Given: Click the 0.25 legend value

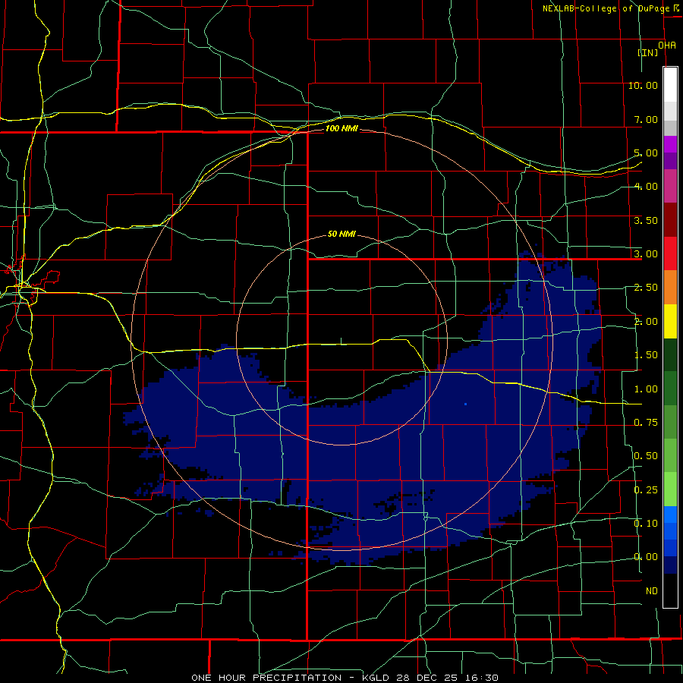Looking at the screenshot, I should coord(646,490).
